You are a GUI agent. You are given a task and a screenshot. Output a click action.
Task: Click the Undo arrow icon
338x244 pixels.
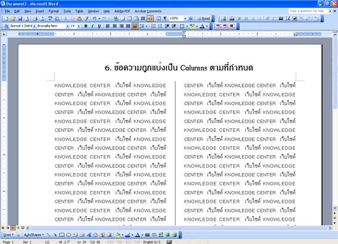click(94, 18)
